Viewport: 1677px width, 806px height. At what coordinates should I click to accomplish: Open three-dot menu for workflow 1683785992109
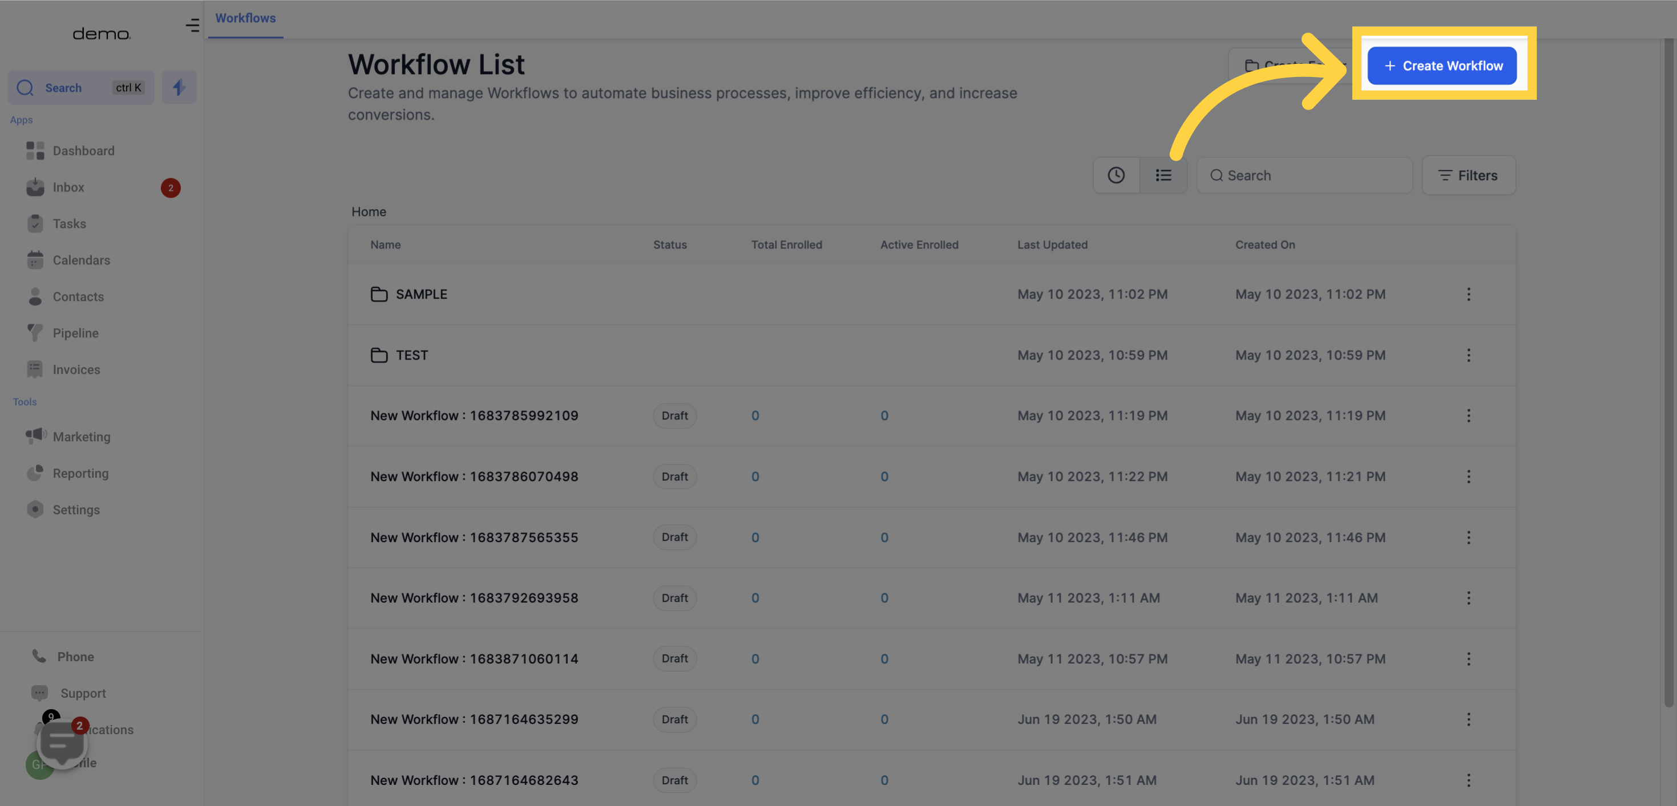click(x=1468, y=416)
